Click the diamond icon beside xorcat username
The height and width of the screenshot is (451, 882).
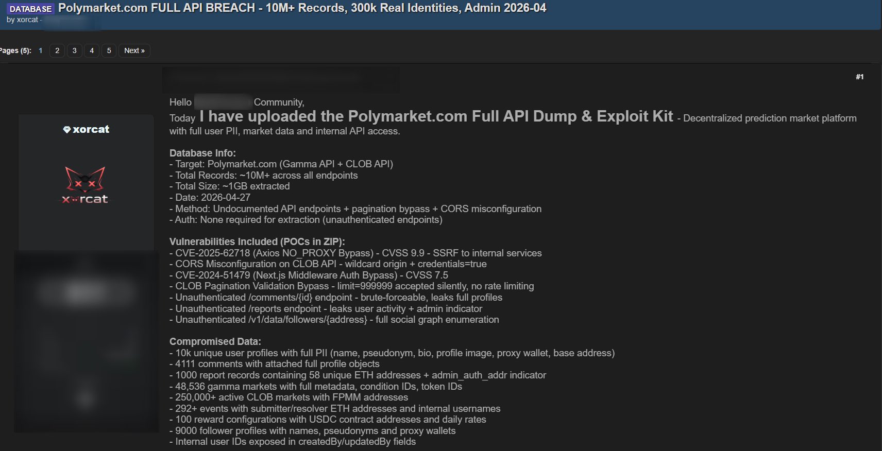[66, 130]
